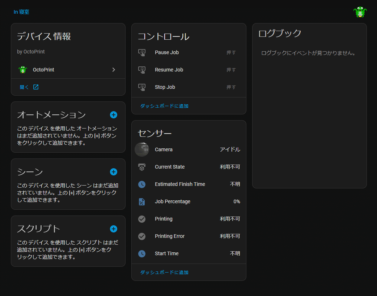Viewport: 377px width, 296px height.
Task: Select the Printing sensor label
Action: [164, 219]
